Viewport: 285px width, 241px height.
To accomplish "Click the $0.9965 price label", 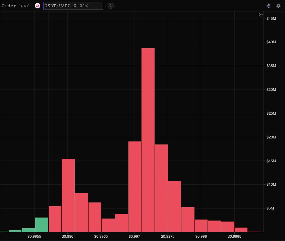I will tap(101, 236).
